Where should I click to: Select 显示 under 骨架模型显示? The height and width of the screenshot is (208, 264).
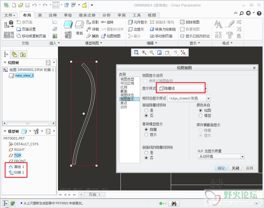[146, 135]
